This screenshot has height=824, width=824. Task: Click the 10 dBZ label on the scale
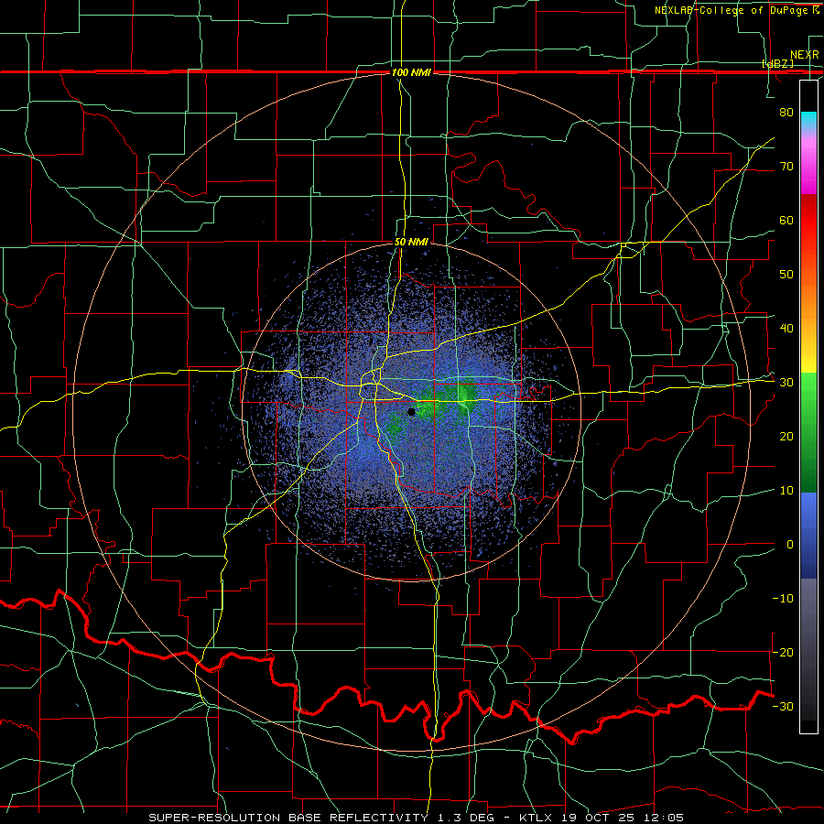pyautogui.click(x=786, y=491)
